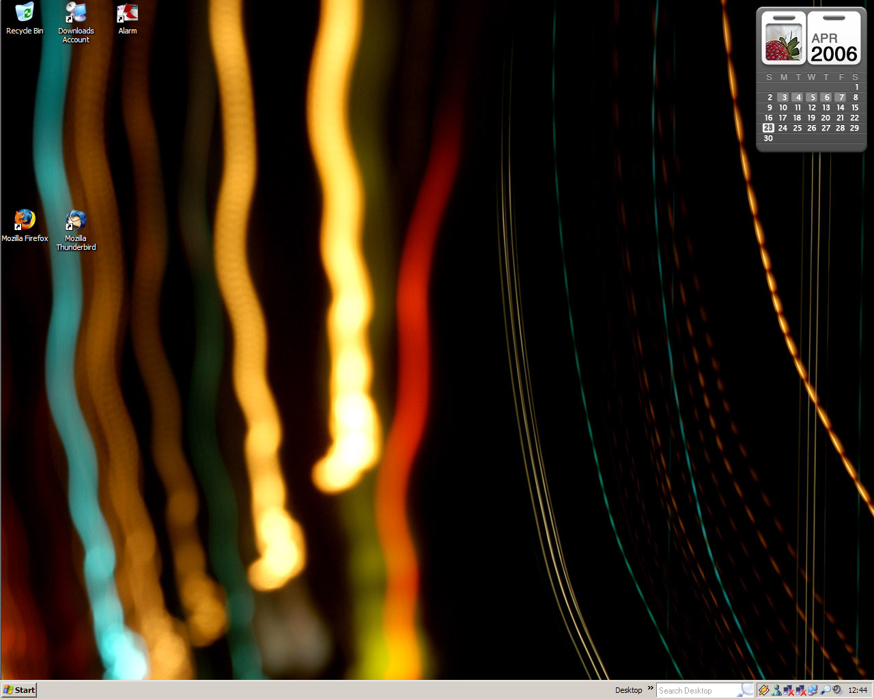Viewport: 874px width, 699px height.
Task: Expand the Desktop toolbar chevron
Action: pyautogui.click(x=651, y=688)
